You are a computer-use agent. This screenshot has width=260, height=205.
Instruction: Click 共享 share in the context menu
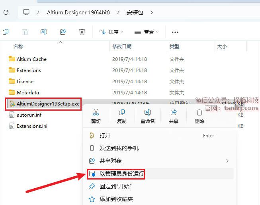point(174,116)
